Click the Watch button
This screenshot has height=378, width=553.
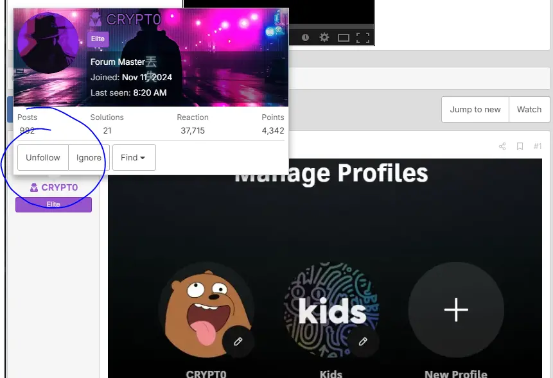coord(529,110)
